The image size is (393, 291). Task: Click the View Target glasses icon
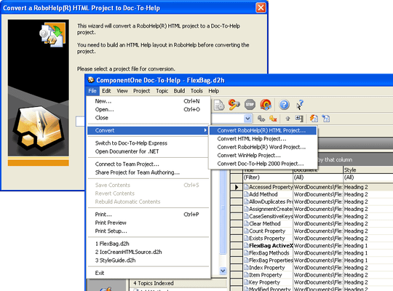coord(266,105)
